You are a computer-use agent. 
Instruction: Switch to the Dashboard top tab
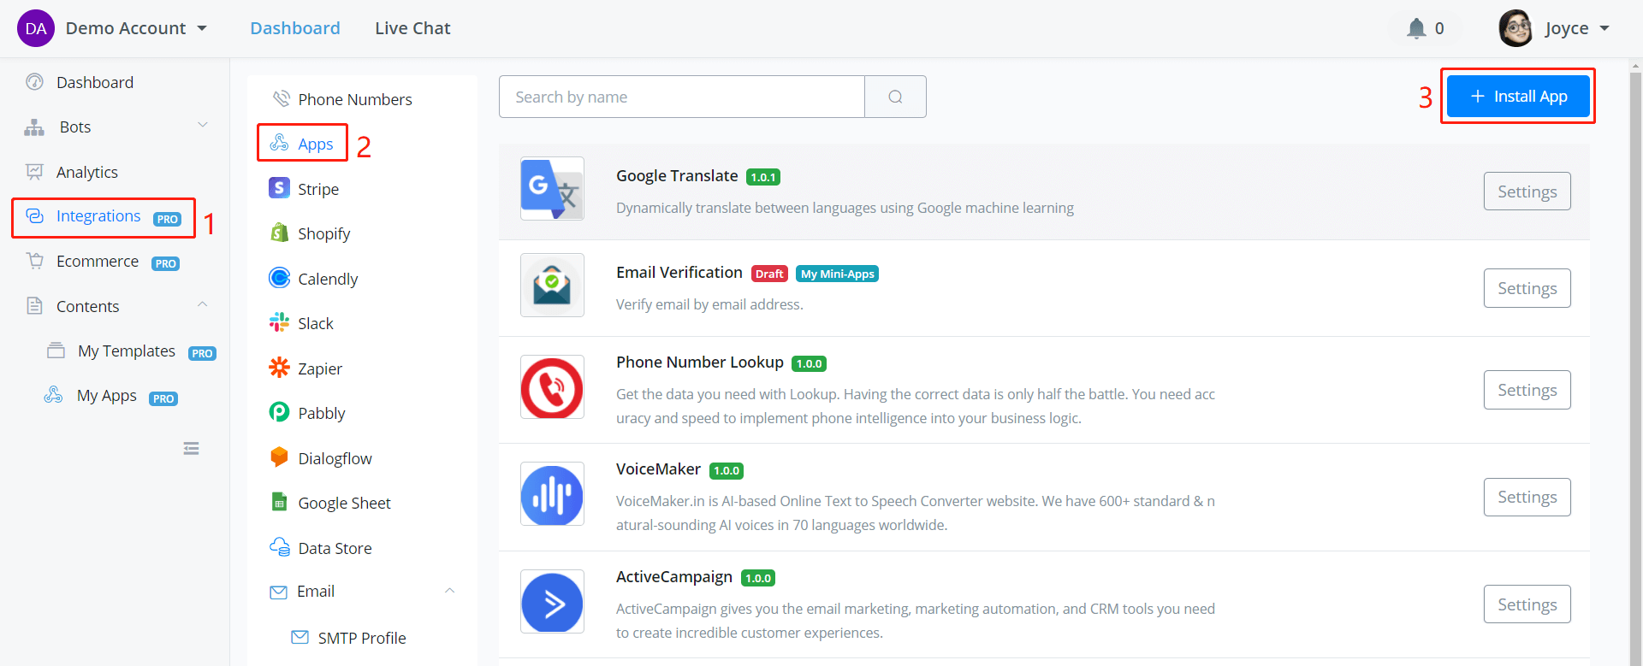click(295, 28)
